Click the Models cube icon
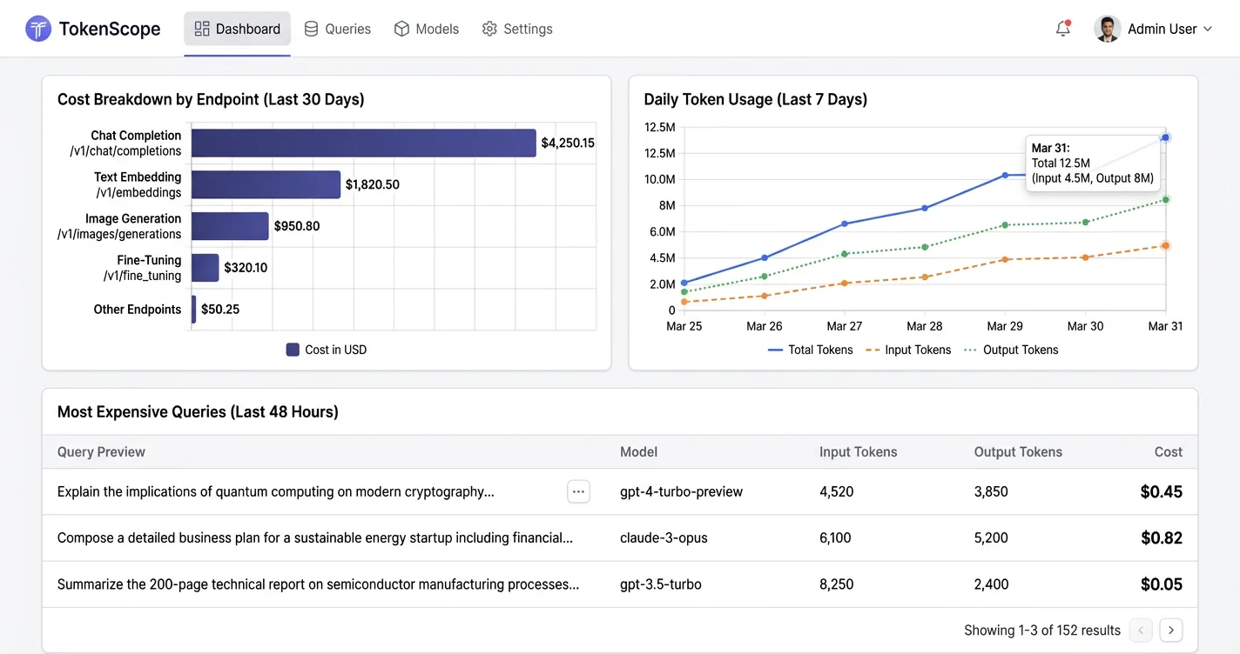 401,28
